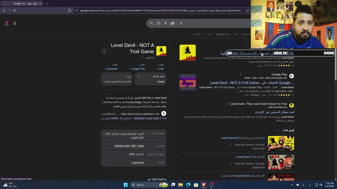Open knowledge panel three-dot options

coord(143,57)
